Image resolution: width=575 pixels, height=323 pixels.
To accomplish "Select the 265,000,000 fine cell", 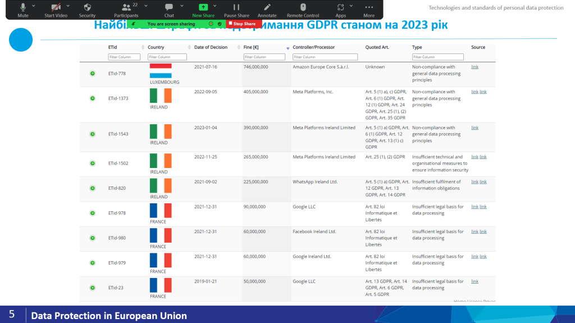I will 255,157.
